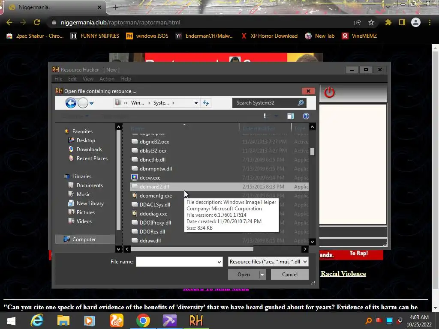Select Favorites in the navigation pane
This screenshot has width=439, height=329.
tap(82, 131)
